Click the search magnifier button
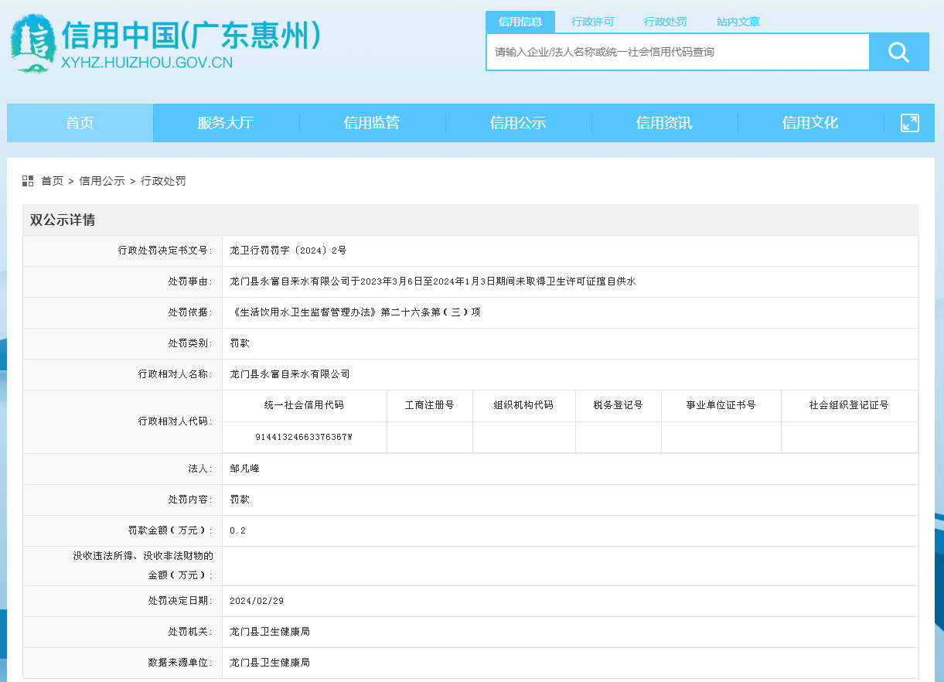 coord(898,52)
